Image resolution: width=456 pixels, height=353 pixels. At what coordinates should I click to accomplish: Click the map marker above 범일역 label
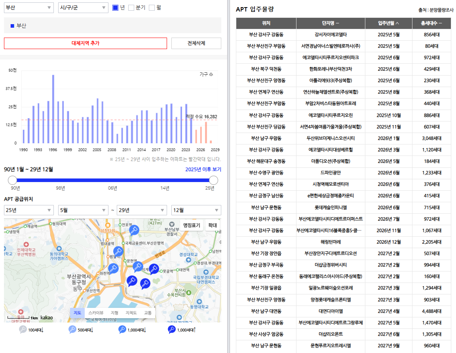118,251
